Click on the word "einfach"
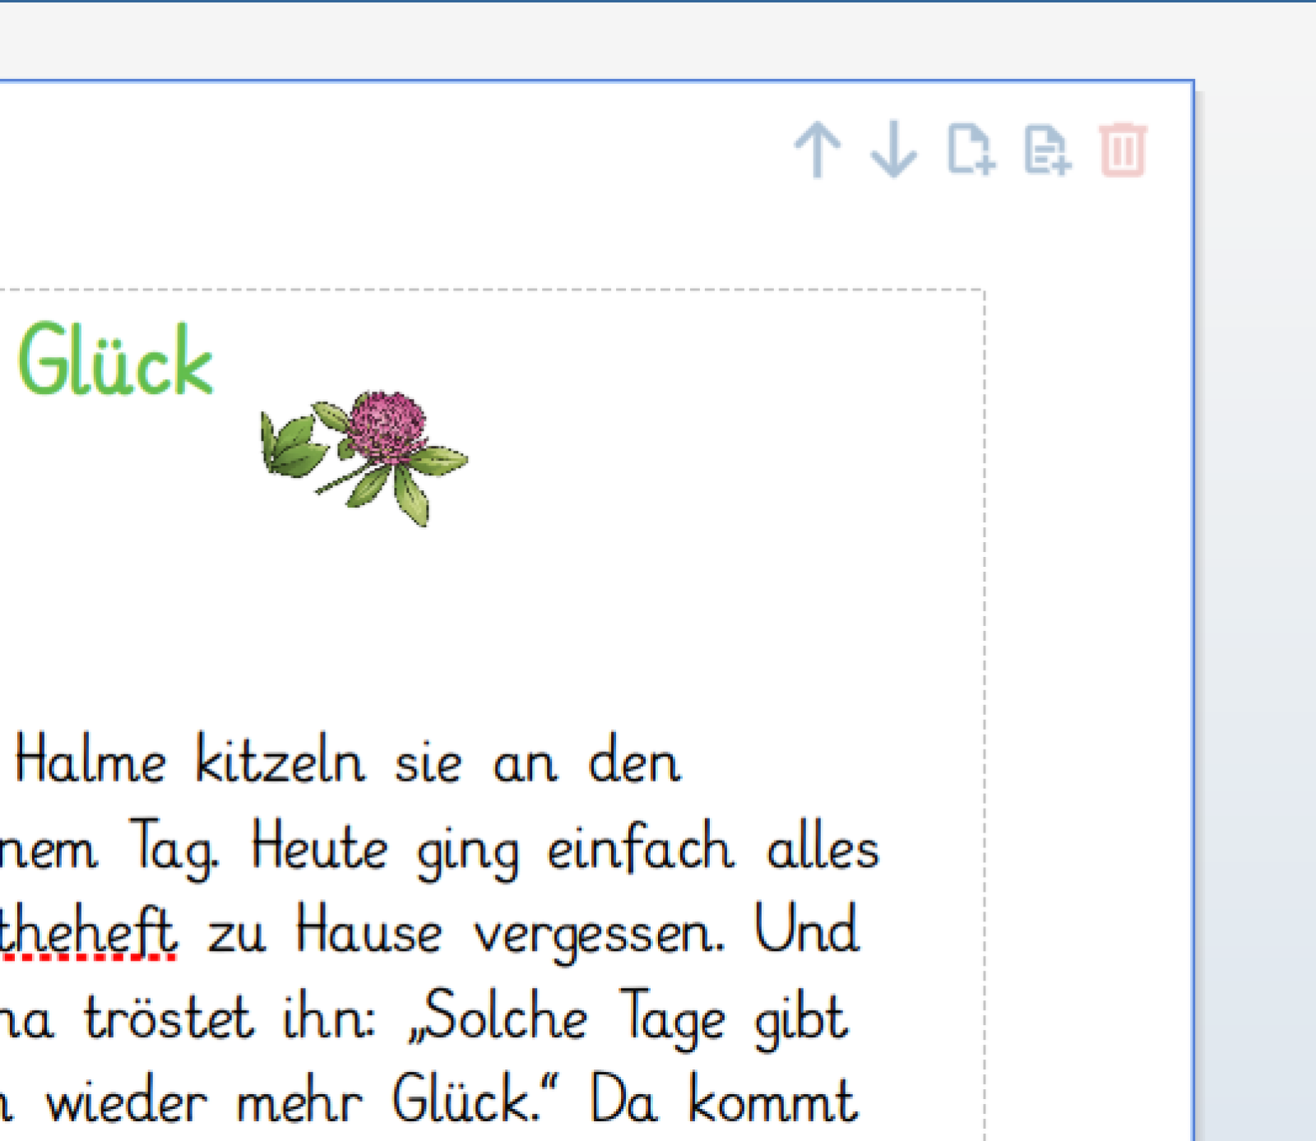Screen dimensions: 1316x1141 click(x=640, y=848)
